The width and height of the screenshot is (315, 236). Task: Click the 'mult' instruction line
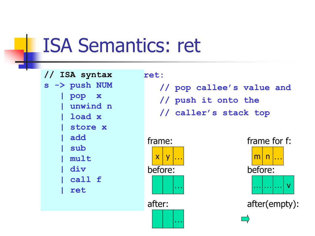tap(76, 159)
